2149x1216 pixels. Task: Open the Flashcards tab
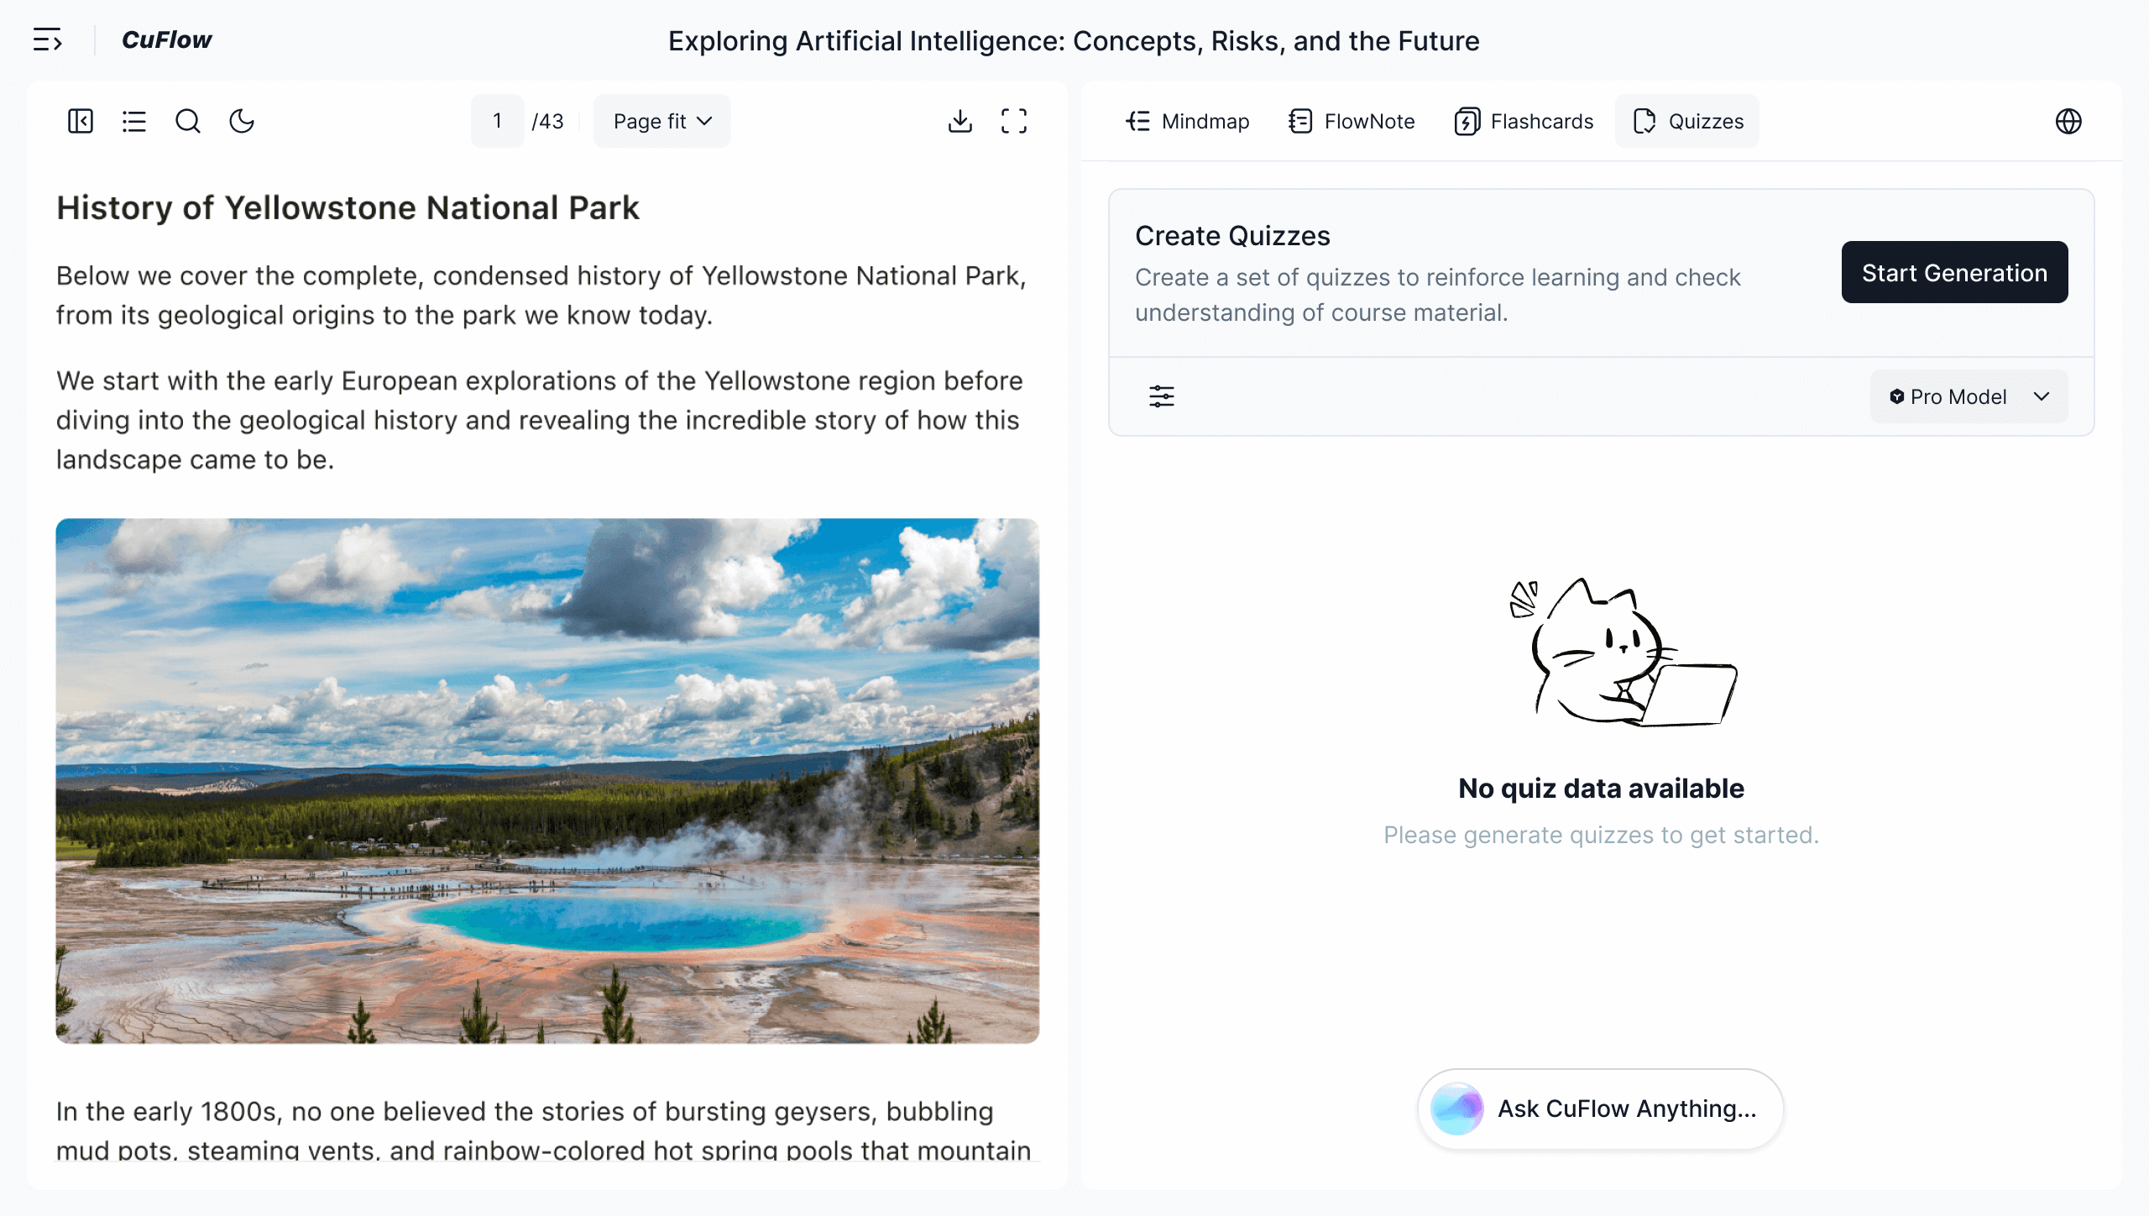pyautogui.click(x=1524, y=121)
